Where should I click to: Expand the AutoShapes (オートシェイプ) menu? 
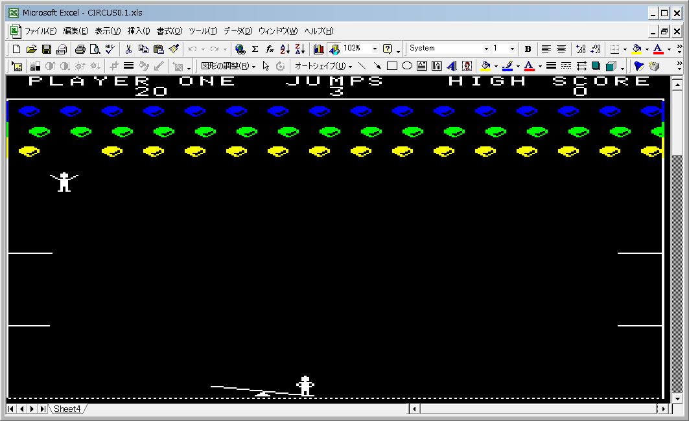(323, 66)
